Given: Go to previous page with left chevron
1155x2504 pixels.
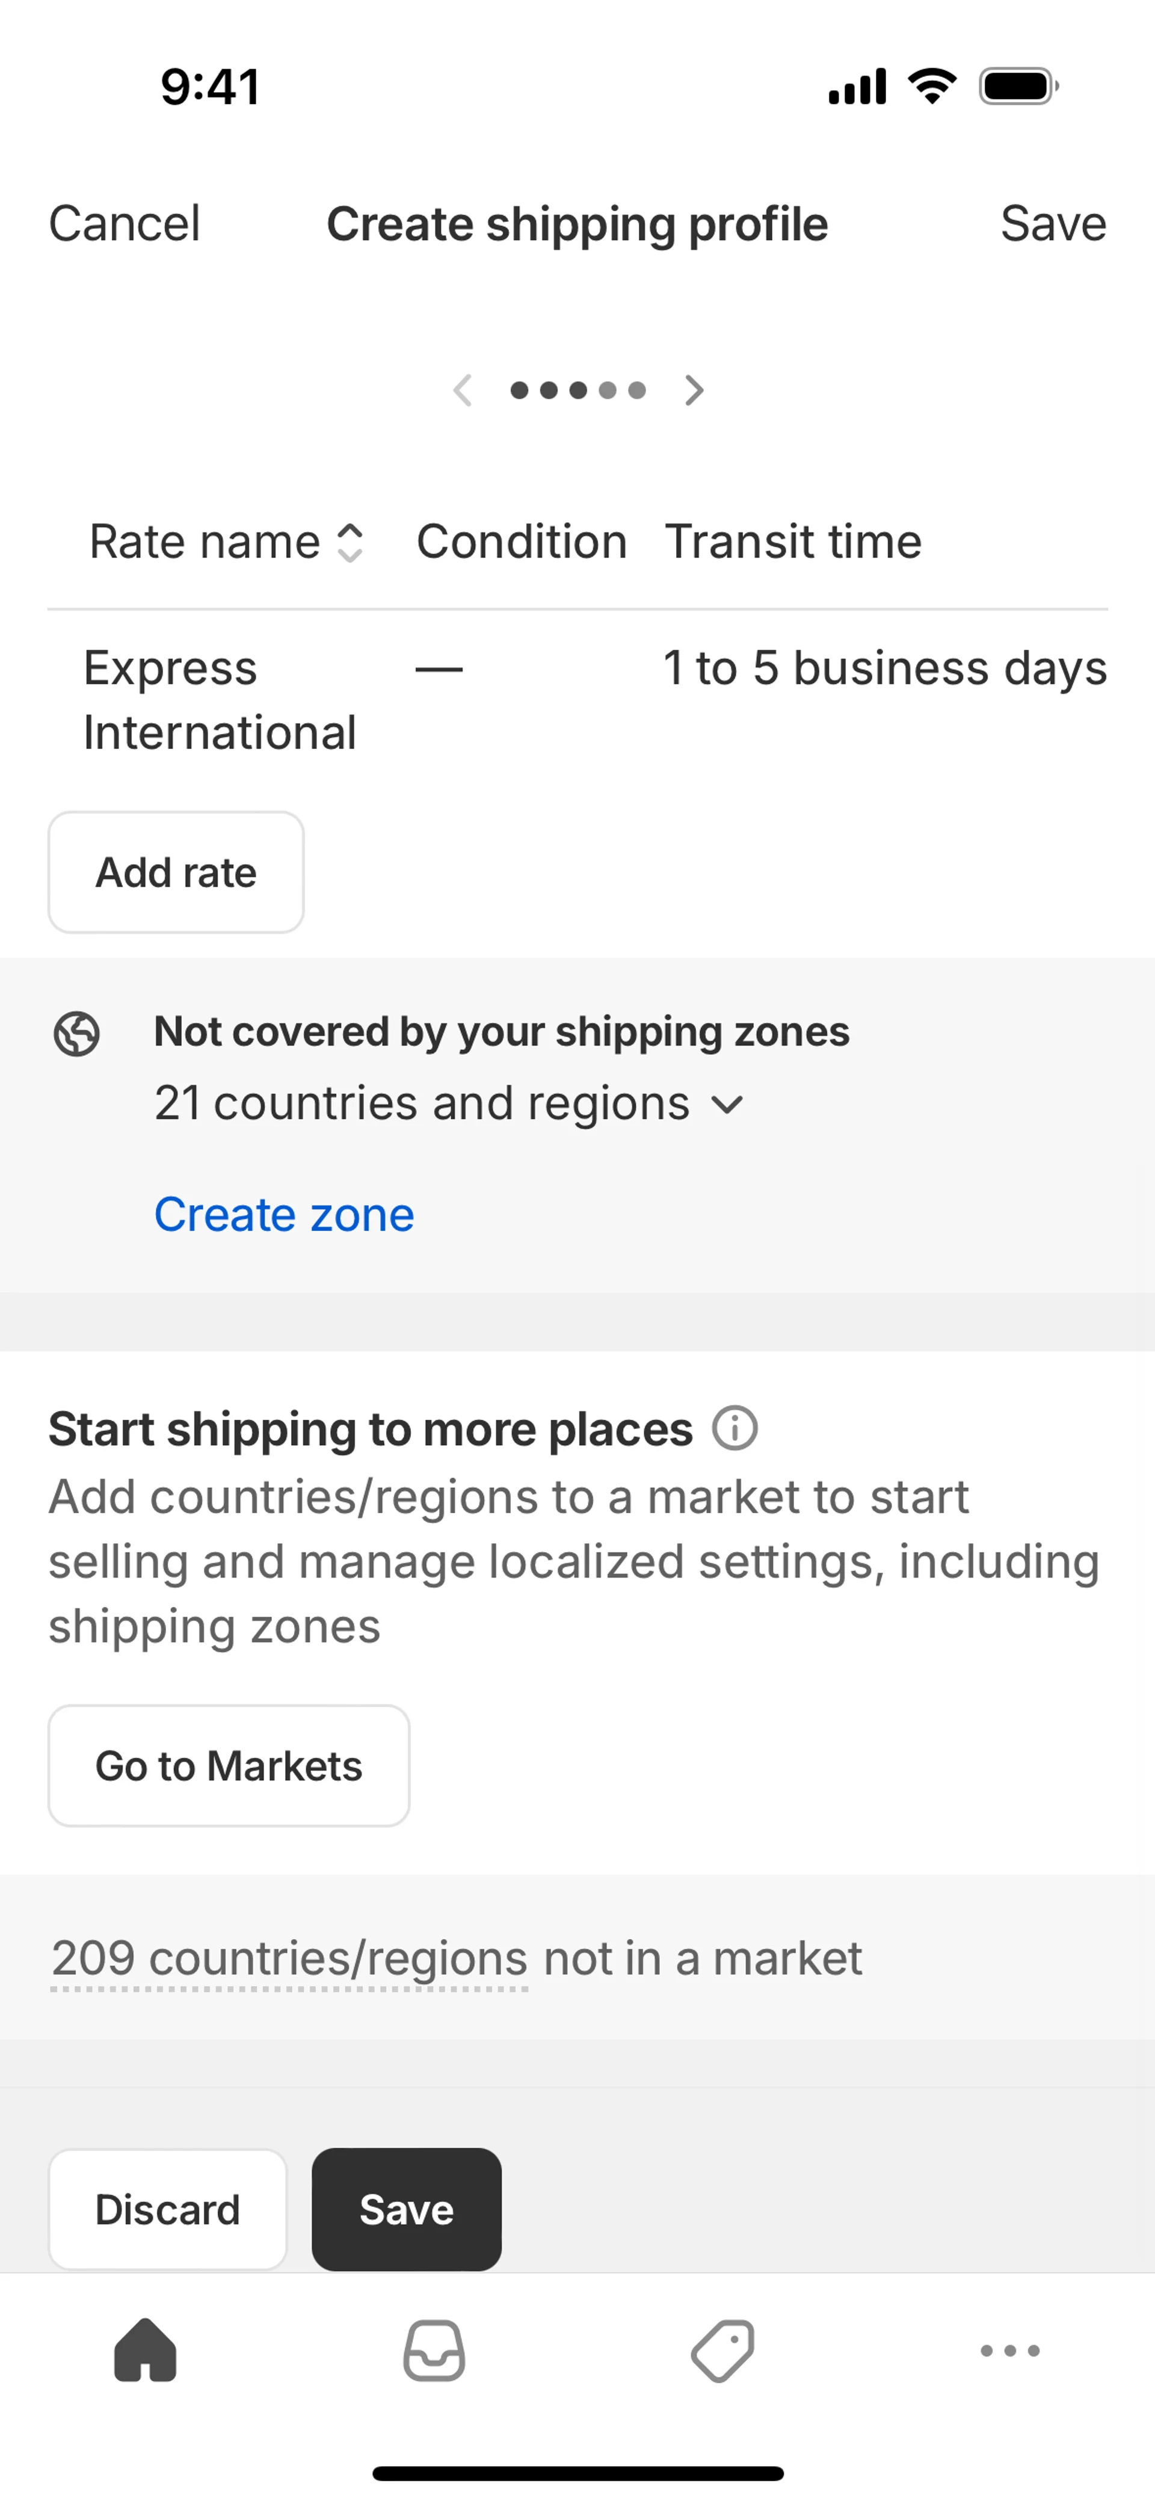Looking at the screenshot, I should (463, 390).
